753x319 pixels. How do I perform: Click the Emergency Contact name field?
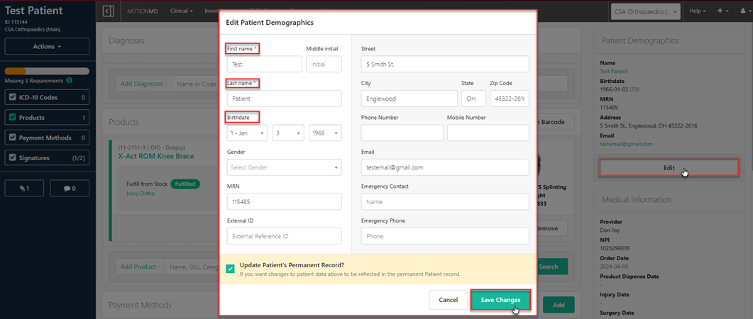tap(445, 202)
